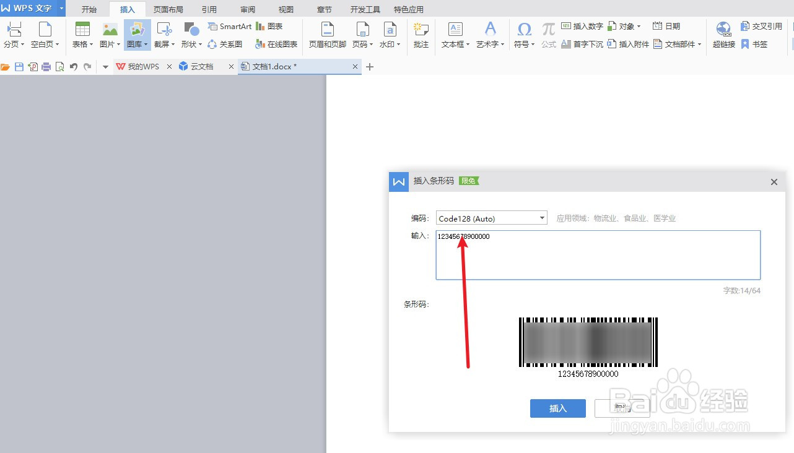Screen dimensions: 794x453
Task: Add a 批注 comment
Action: coord(421,35)
